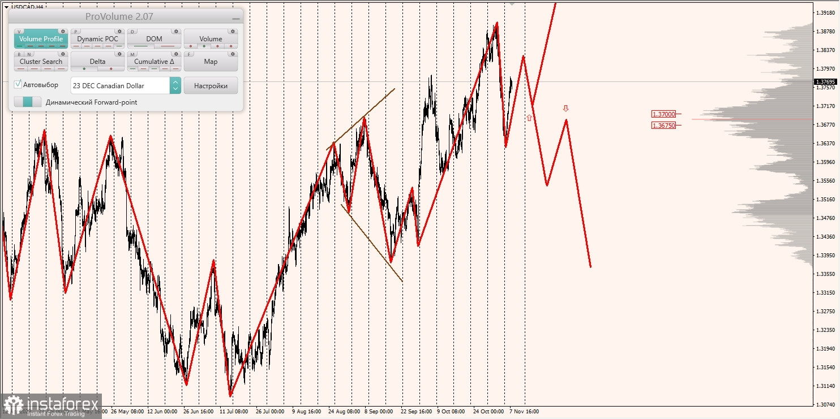The image size is (840, 419).
Task: Click the F hotkey tag on Map
Action: tap(189, 54)
